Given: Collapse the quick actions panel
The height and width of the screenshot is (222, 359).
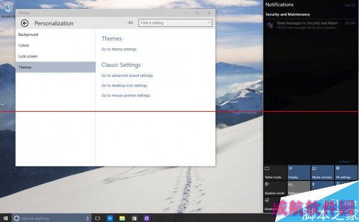Looking at the screenshot, I should click(346, 161).
